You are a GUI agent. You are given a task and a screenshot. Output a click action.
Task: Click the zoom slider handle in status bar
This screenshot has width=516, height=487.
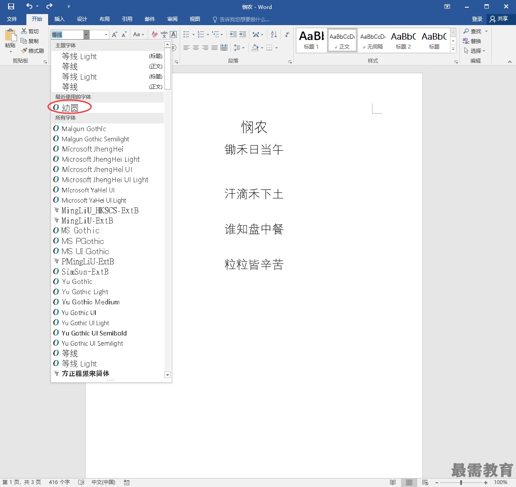461,482
